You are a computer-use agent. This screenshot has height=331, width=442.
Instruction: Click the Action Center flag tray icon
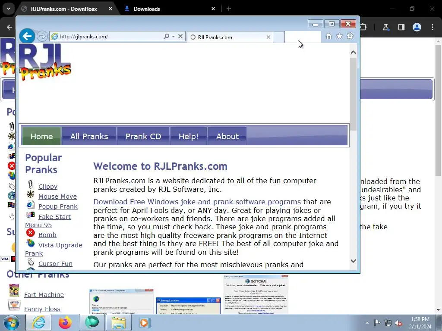pos(377,322)
